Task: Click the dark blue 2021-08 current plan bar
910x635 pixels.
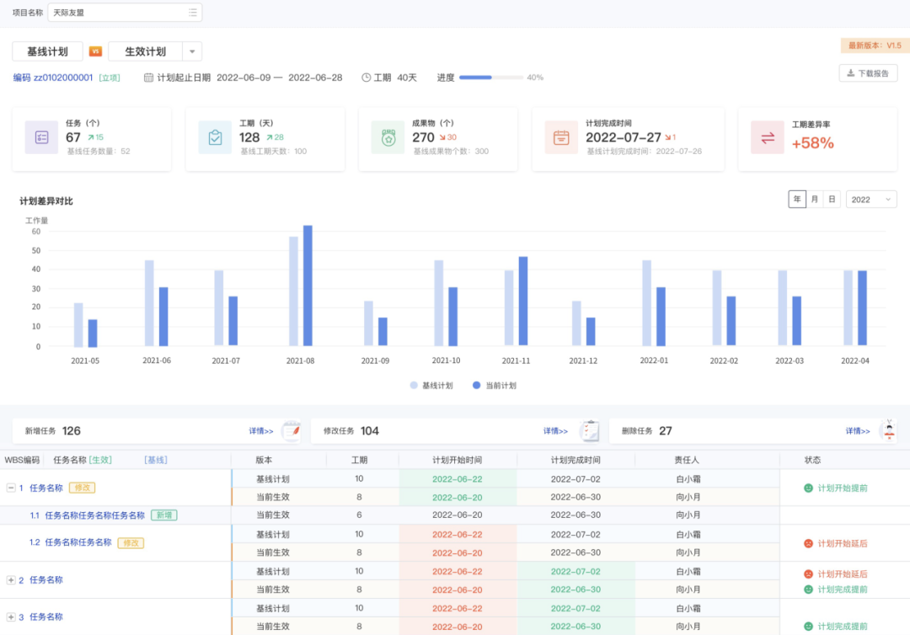Action: pos(308,285)
